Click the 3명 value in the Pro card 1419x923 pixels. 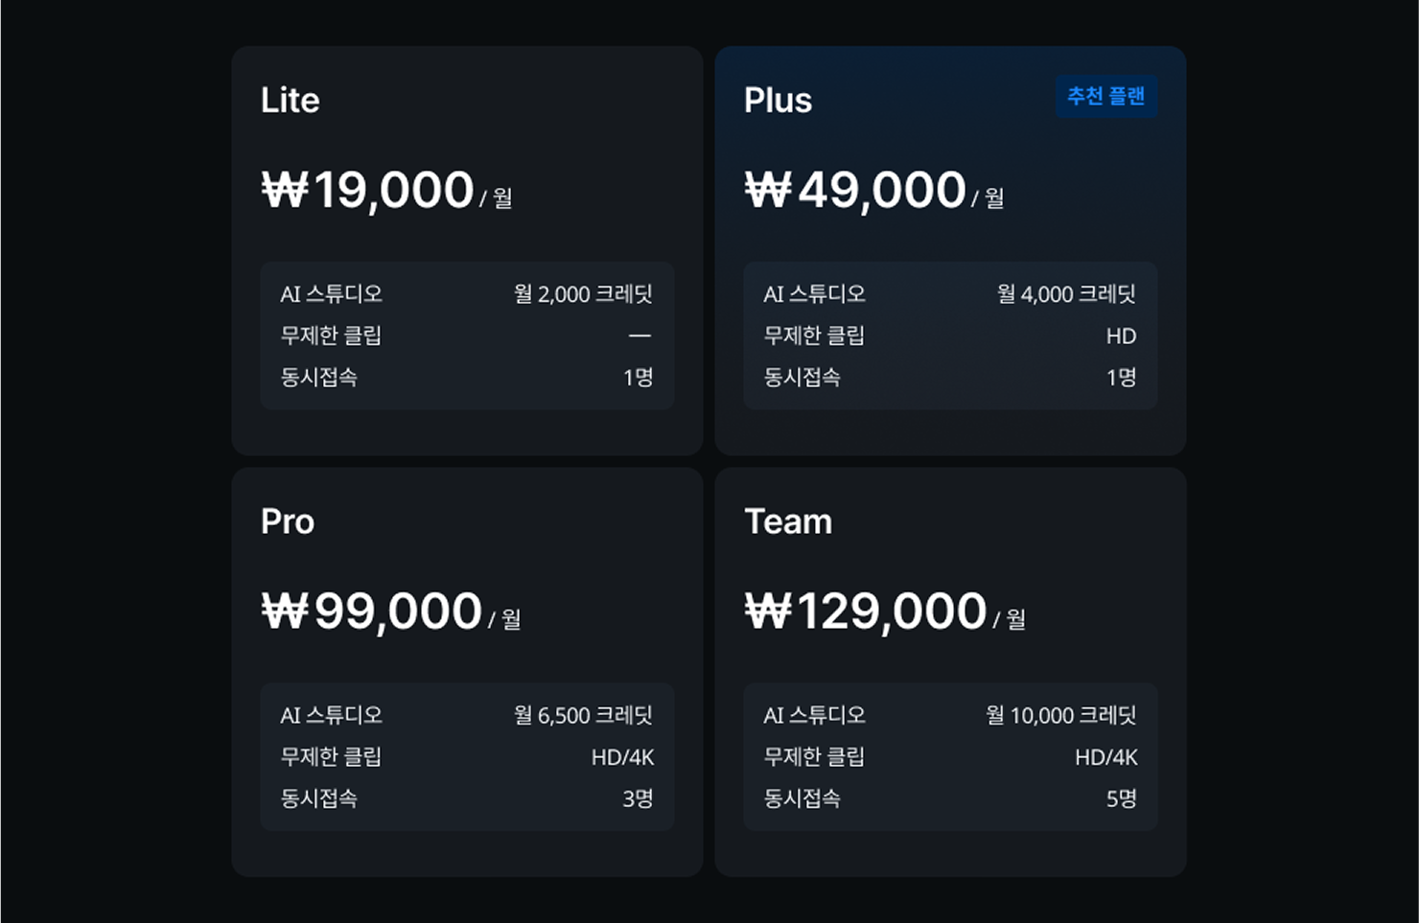tap(638, 799)
